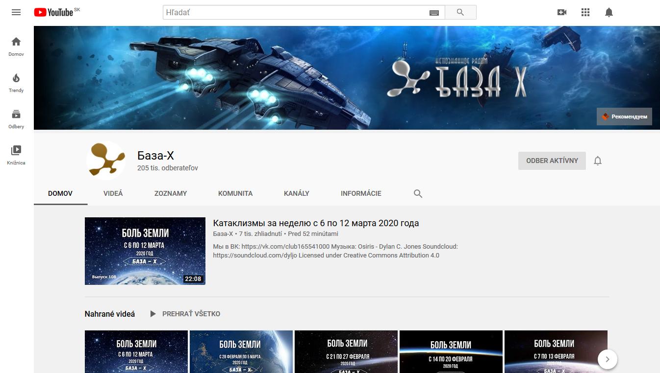This screenshot has height=373, width=660.
Task: Open notifications bell in top bar
Action: click(609, 12)
